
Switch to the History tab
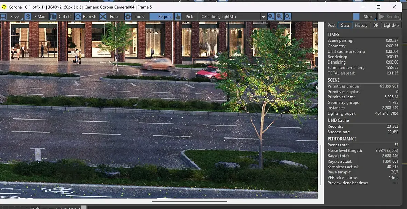361,25
